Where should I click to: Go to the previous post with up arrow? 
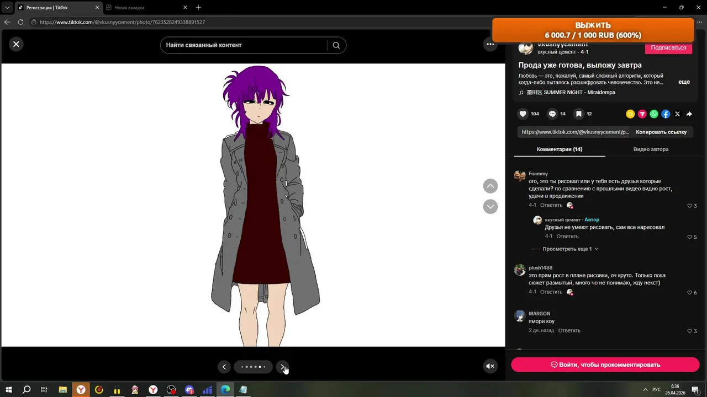490,186
